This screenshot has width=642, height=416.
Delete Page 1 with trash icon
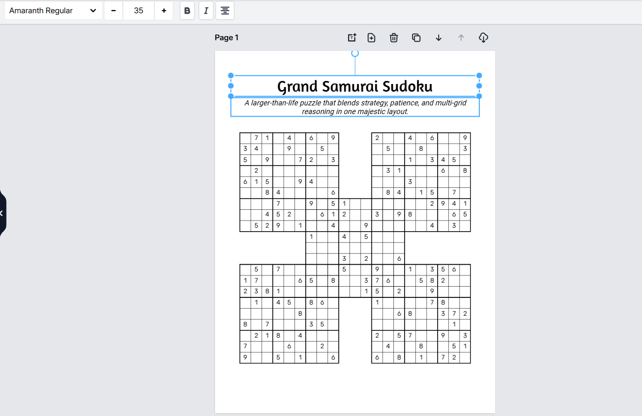[x=394, y=38]
